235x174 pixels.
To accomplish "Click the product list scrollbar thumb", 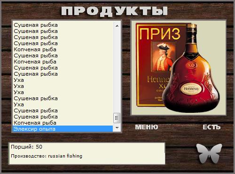I will click(117, 118).
